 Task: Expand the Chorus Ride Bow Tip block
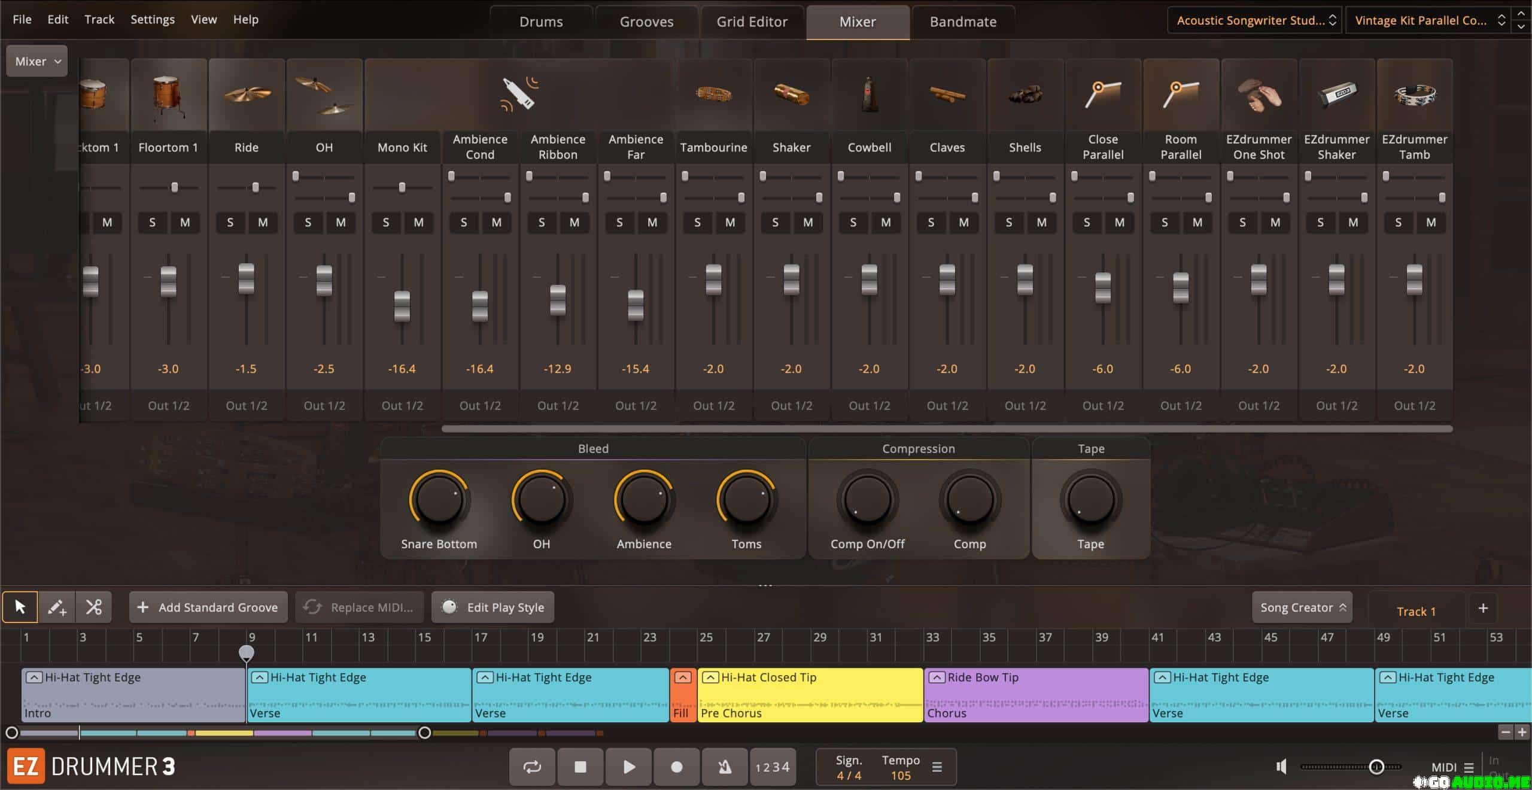point(937,677)
